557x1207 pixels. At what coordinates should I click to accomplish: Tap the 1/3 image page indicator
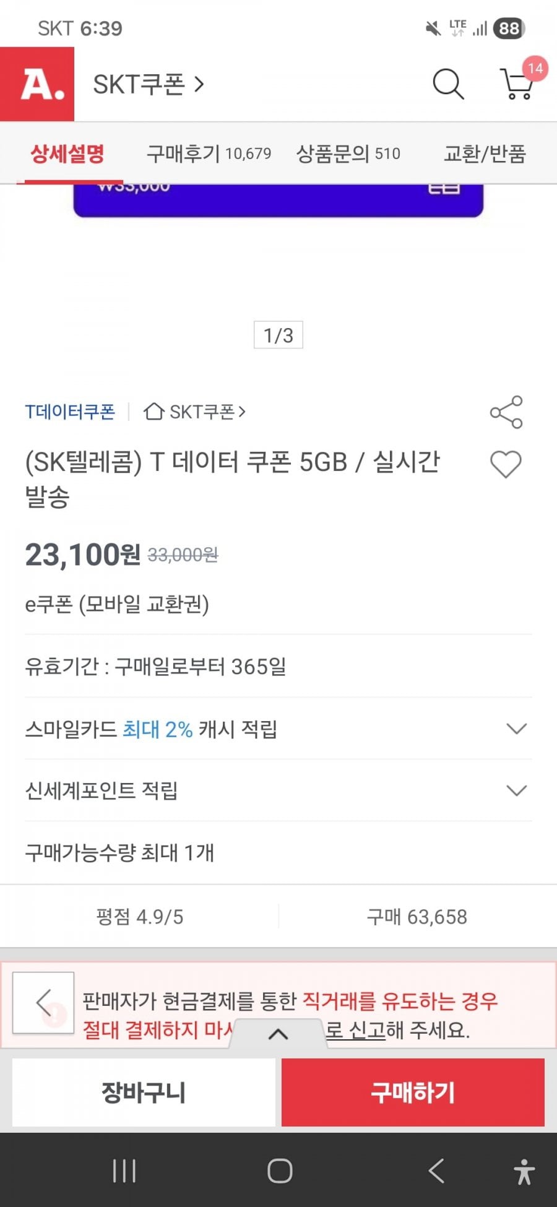click(x=278, y=335)
